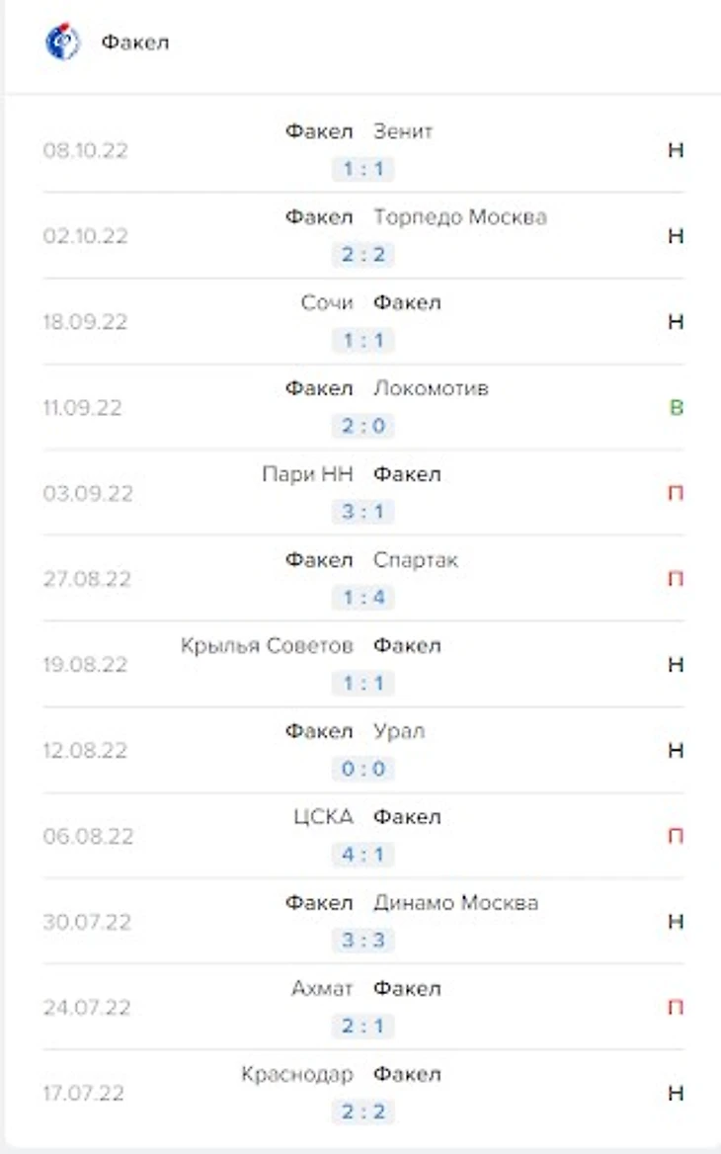Screen dimensions: 721x1154
Task: Open Динамо Москва team link
Action: 455,903
